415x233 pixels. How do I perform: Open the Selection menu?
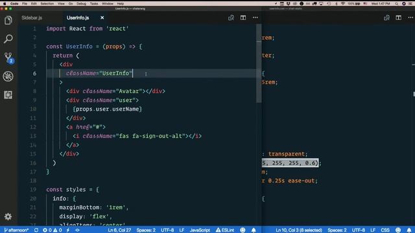pos(47,4)
